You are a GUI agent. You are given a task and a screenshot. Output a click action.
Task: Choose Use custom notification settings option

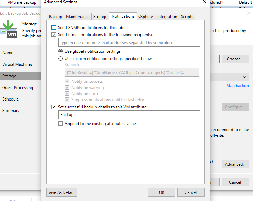click(60, 59)
